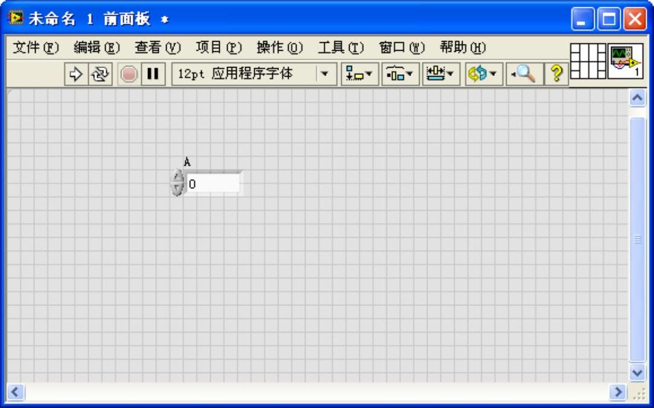Click the Run Continuously button
Viewport: 654px width, 408px height.
100,74
